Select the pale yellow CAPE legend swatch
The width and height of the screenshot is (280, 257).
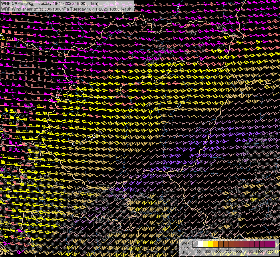[x=206, y=244]
